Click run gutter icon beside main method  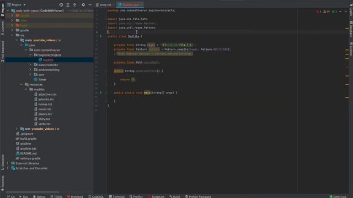[101, 92]
